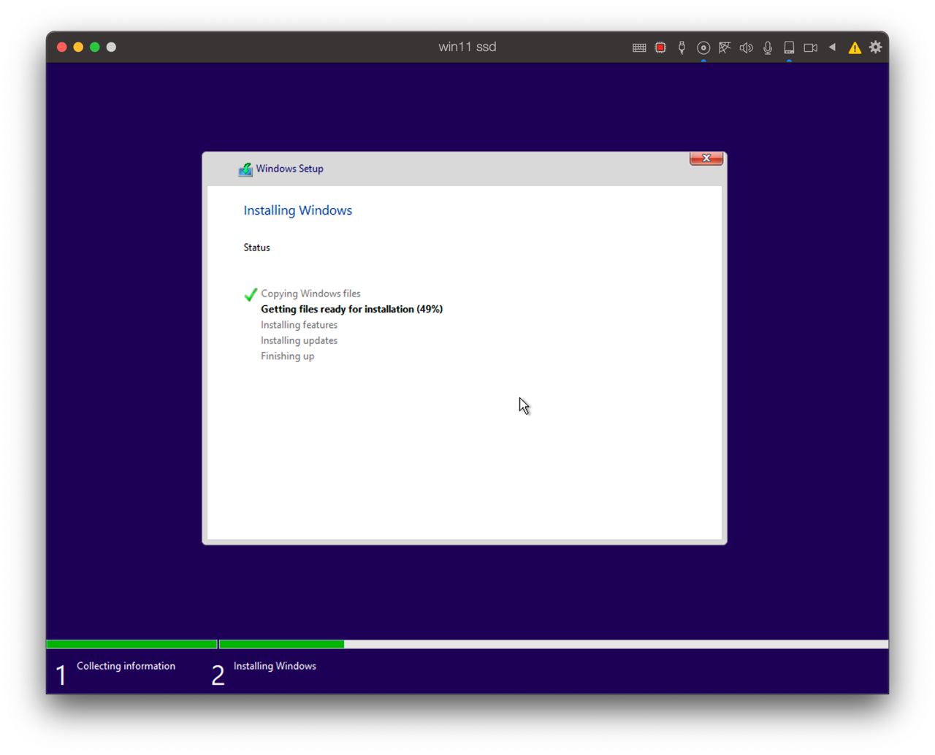Click step 2 'Installing Windows' bottom label
The image size is (935, 755).
point(275,666)
